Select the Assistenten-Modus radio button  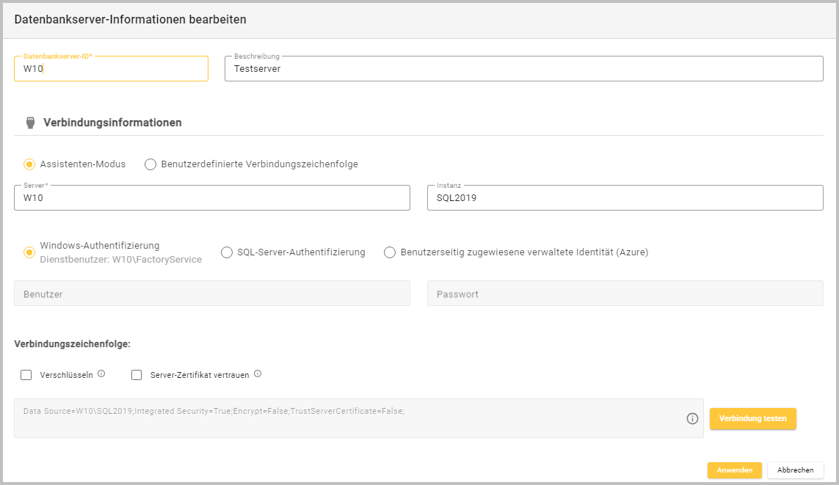pyautogui.click(x=29, y=164)
